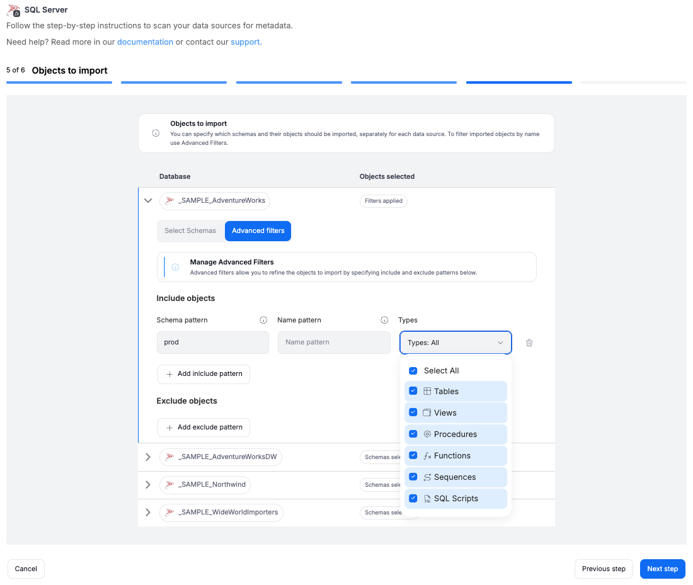Add an include pattern
Image resolution: width=693 pixels, height=585 pixels.
click(203, 374)
